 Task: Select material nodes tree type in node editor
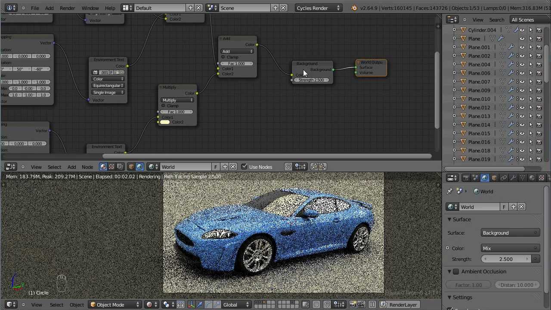coord(103,167)
